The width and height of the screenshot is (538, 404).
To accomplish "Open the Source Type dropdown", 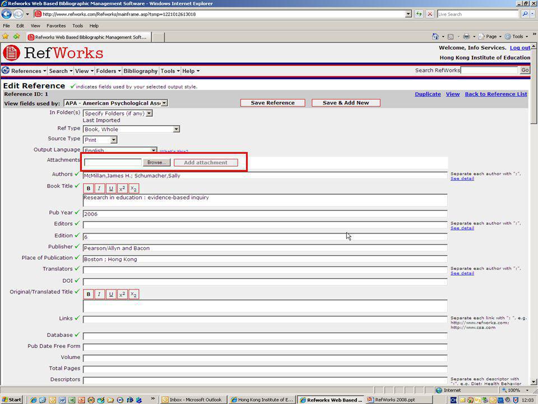I will 114,140.
